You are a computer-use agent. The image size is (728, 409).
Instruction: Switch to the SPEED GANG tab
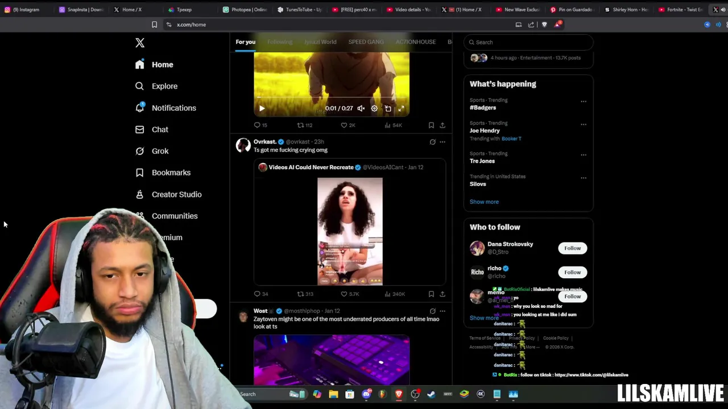tap(366, 42)
